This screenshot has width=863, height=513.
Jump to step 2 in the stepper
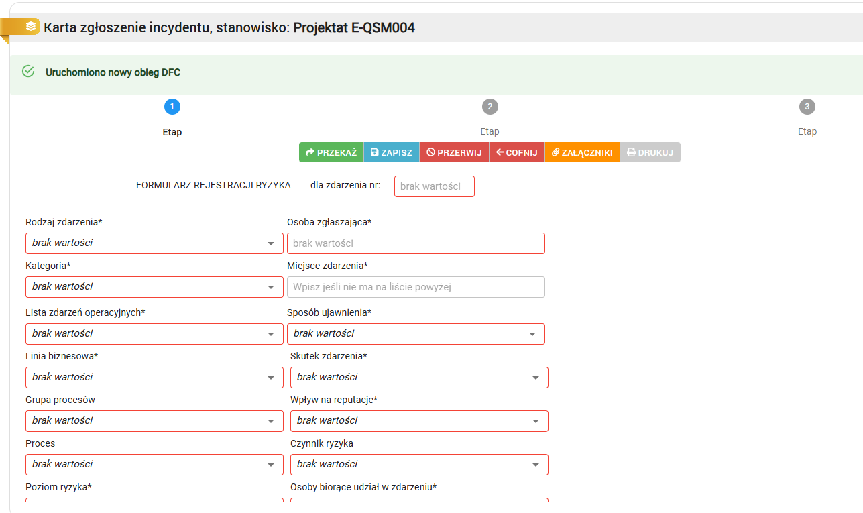(x=490, y=107)
